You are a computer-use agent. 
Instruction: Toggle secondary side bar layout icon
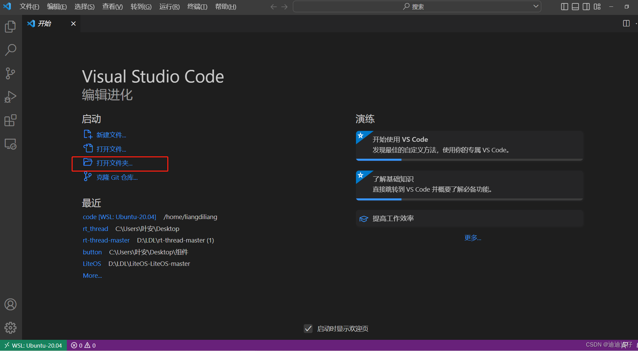[586, 7]
